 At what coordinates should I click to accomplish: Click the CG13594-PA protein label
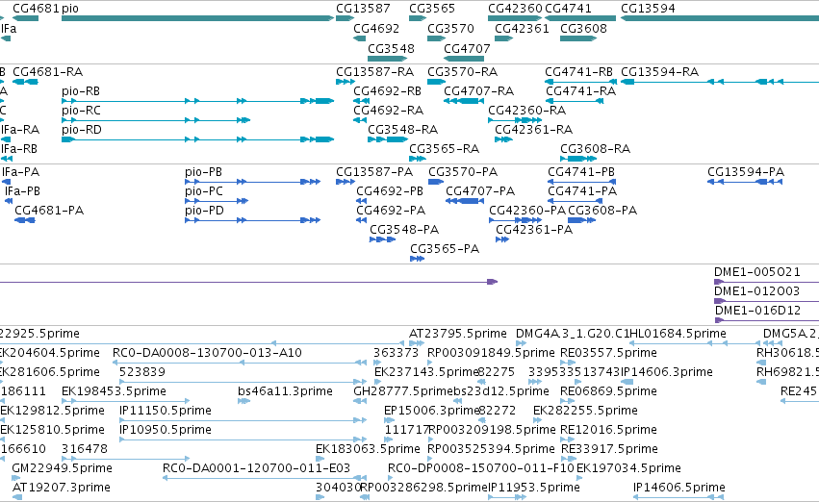click(x=746, y=172)
